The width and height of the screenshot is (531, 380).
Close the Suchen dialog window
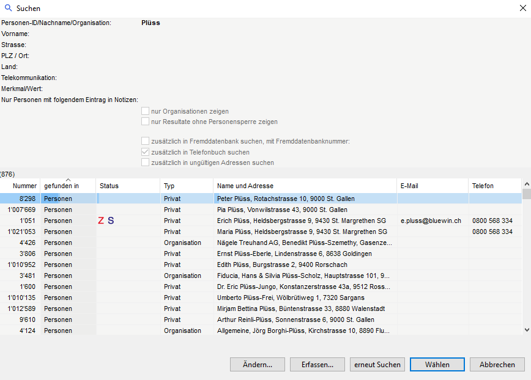click(522, 9)
